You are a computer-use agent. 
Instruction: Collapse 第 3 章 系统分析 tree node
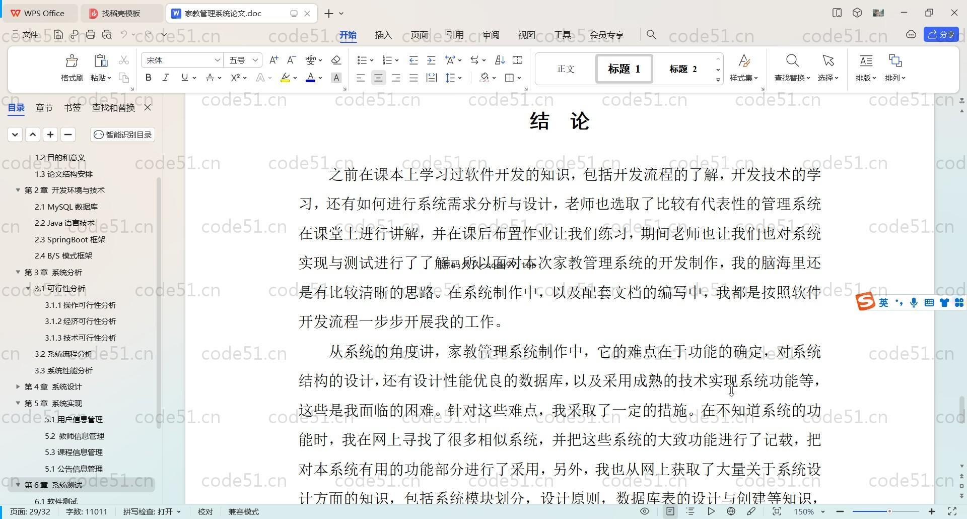[x=18, y=272]
